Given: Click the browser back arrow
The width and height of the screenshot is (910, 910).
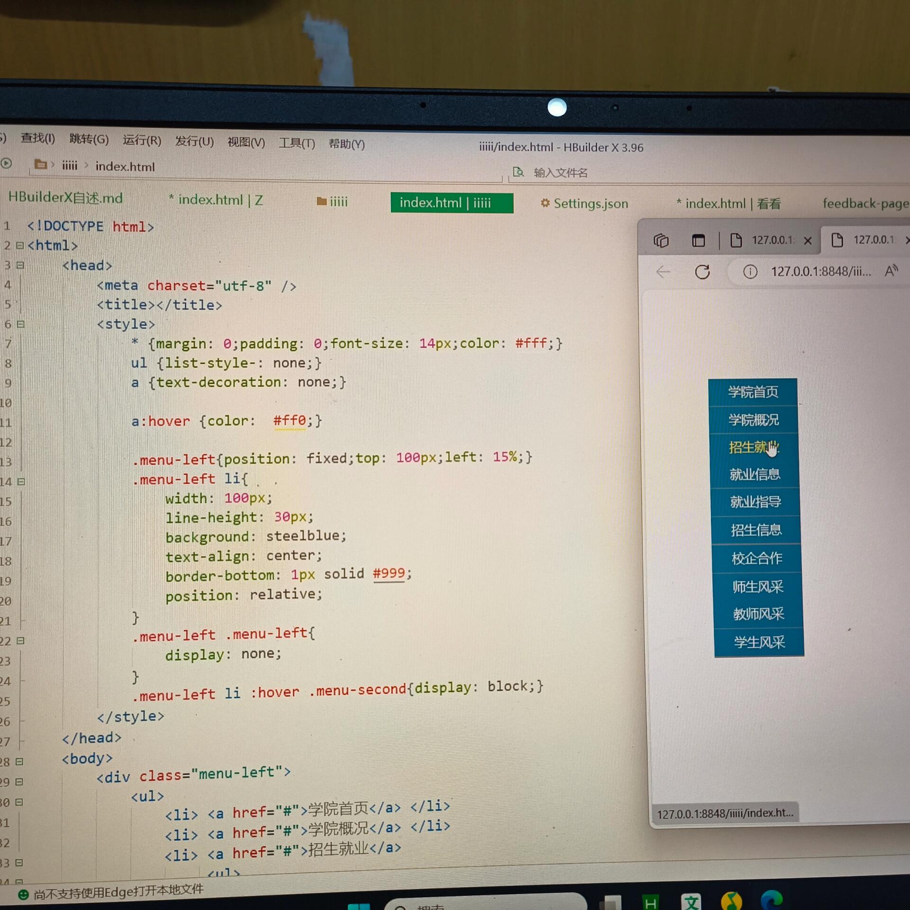Looking at the screenshot, I should pos(663,272).
